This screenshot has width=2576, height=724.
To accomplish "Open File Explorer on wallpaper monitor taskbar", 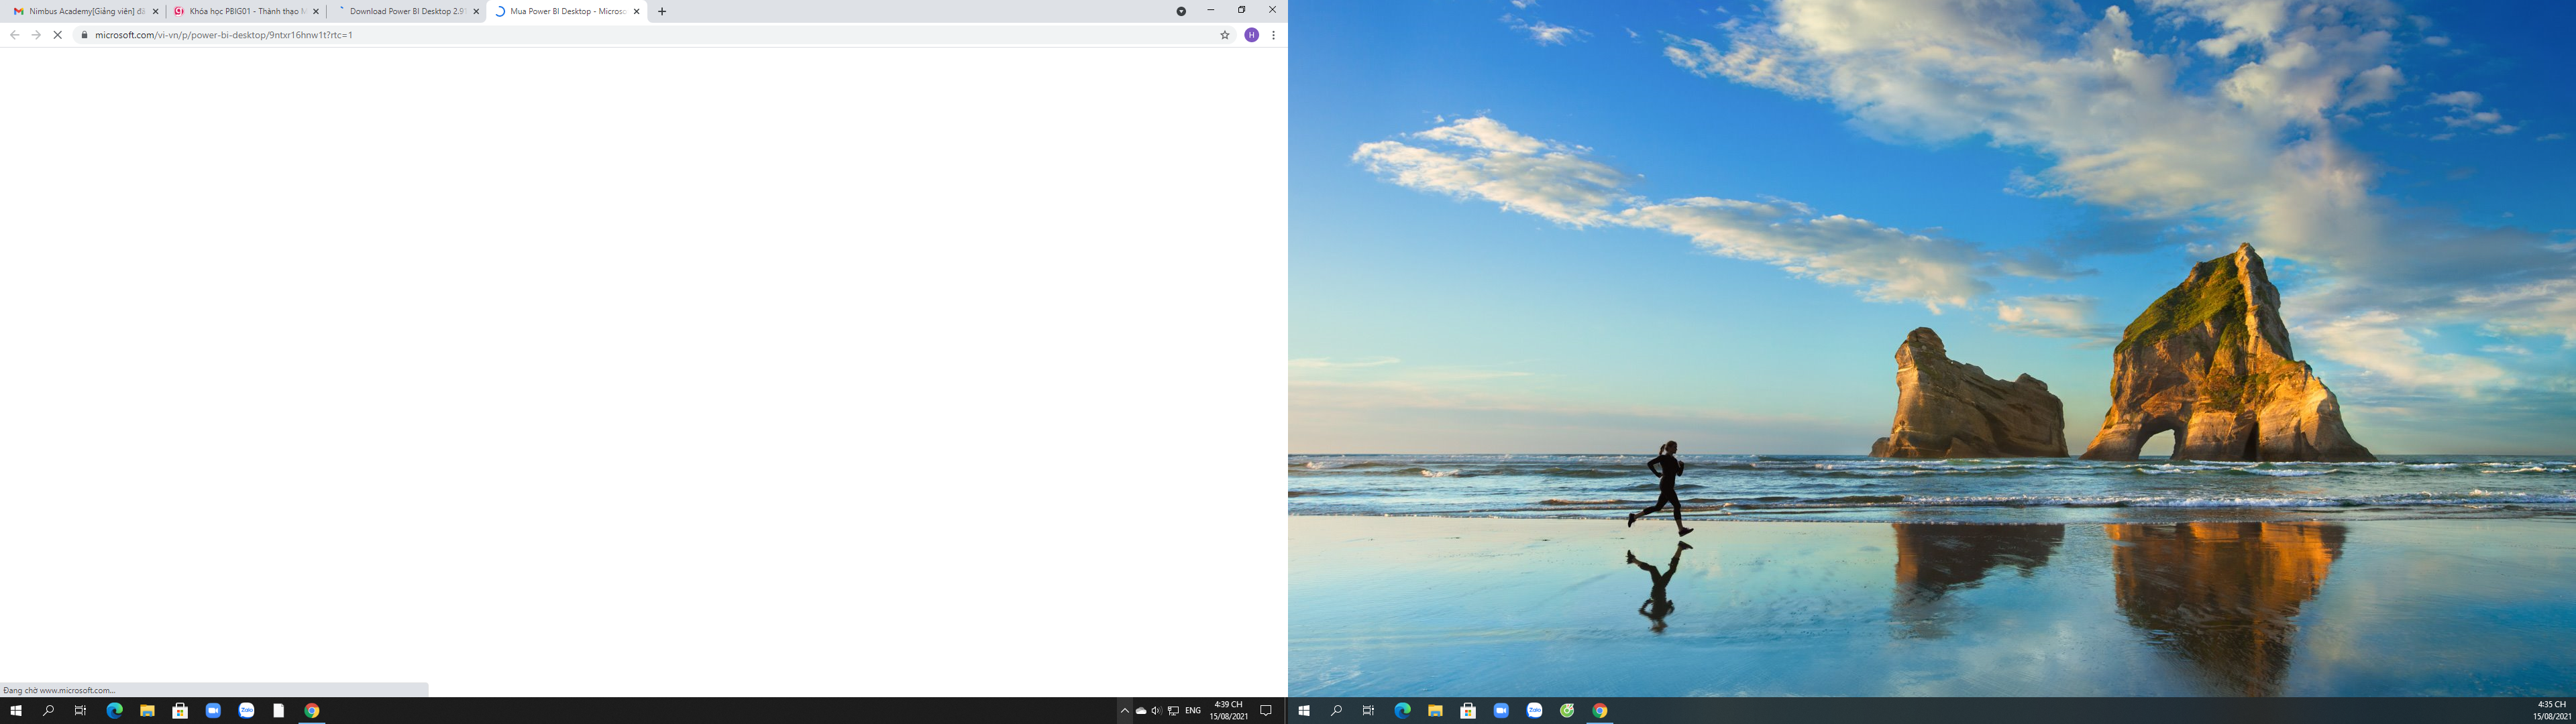I will point(1435,711).
